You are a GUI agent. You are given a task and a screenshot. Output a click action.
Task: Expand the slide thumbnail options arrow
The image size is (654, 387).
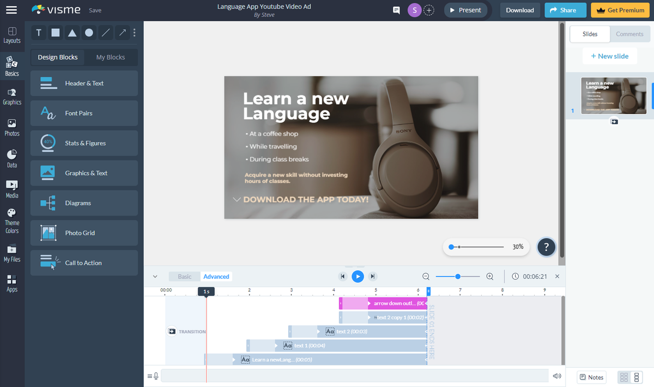614,121
